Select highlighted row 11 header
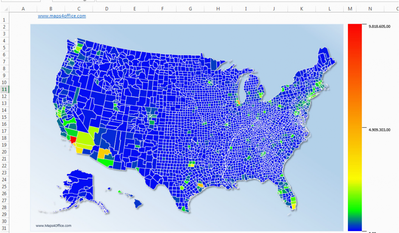The image size is (399, 233). pyautogui.click(x=4, y=89)
